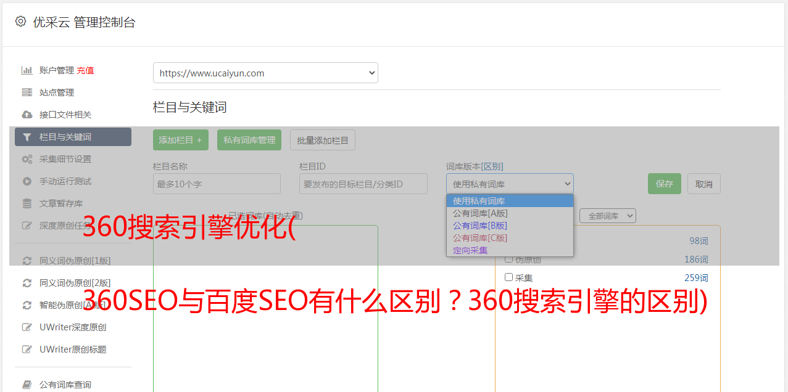Open 账户管理 via its bar chart icon
788x392 pixels.
pos(27,70)
